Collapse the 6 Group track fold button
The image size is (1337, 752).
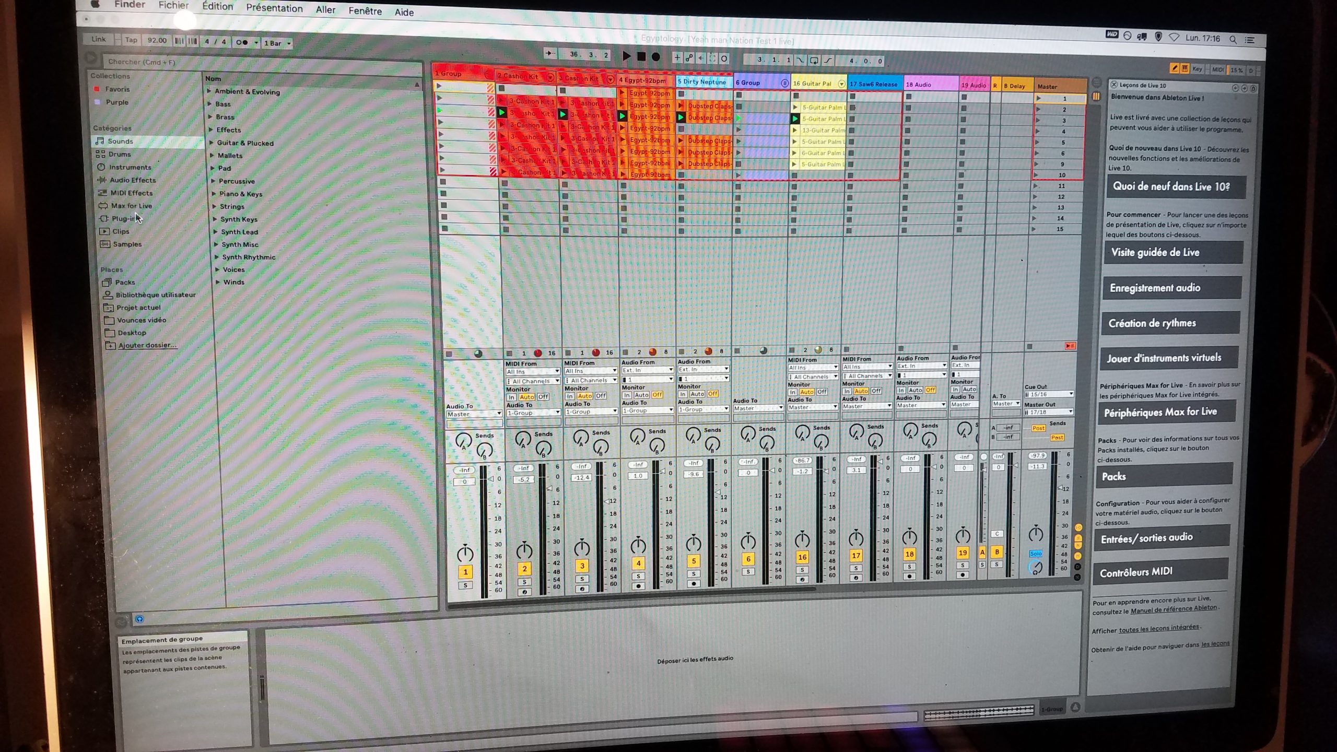tap(784, 83)
